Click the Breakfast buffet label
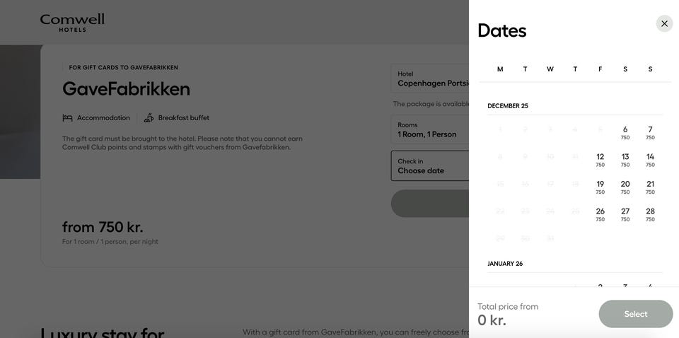Image resolution: width=679 pixels, height=338 pixels. [184, 117]
